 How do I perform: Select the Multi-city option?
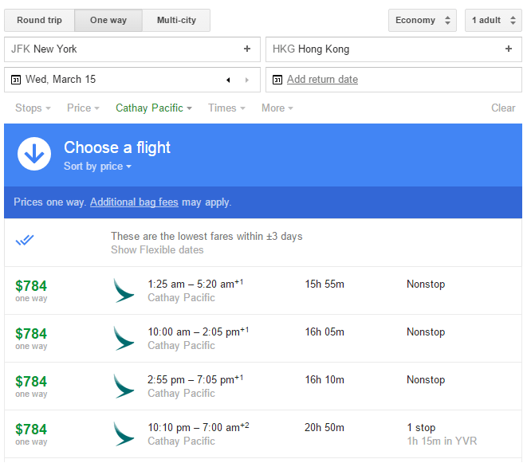pyautogui.click(x=176, y=20)
